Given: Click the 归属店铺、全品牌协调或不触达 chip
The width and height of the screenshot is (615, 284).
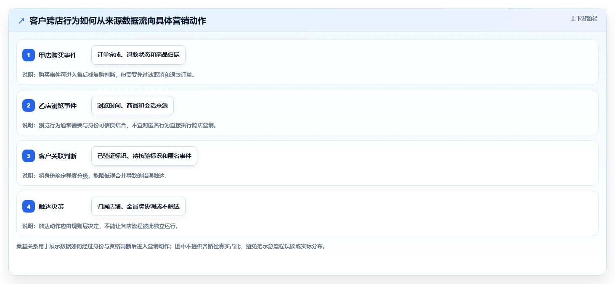Looking at the screenshot, I should [138, 206].
